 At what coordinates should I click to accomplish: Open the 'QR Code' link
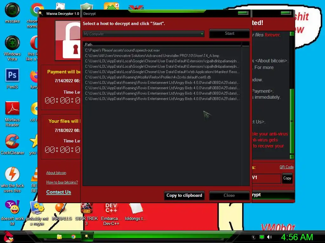[287, 167]
